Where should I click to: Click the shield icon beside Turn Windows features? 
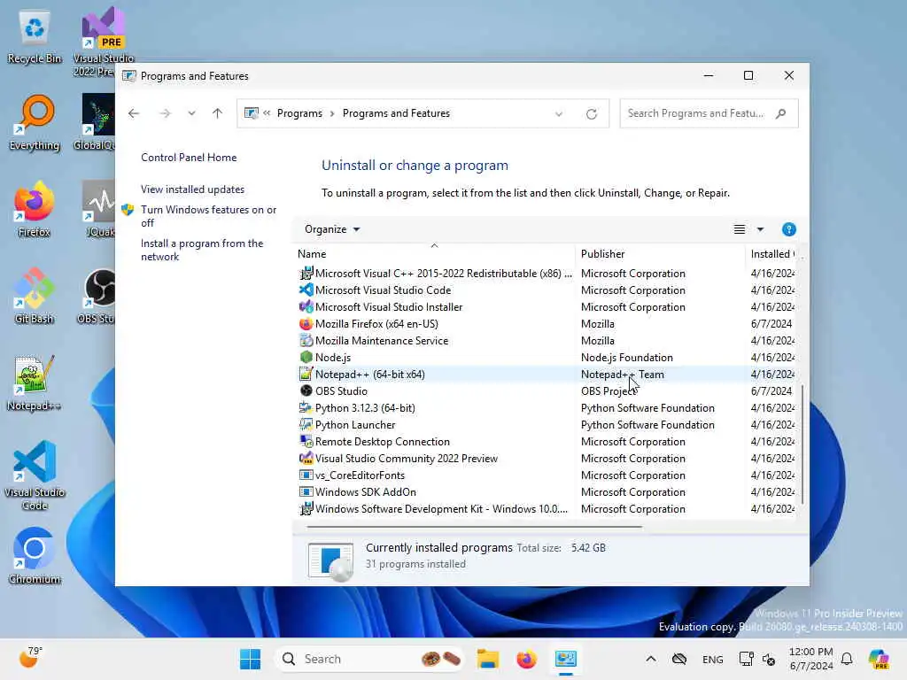(x=128, y=210)
